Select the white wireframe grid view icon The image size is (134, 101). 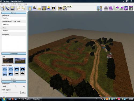pyautogui.click(x=106, y=8)
